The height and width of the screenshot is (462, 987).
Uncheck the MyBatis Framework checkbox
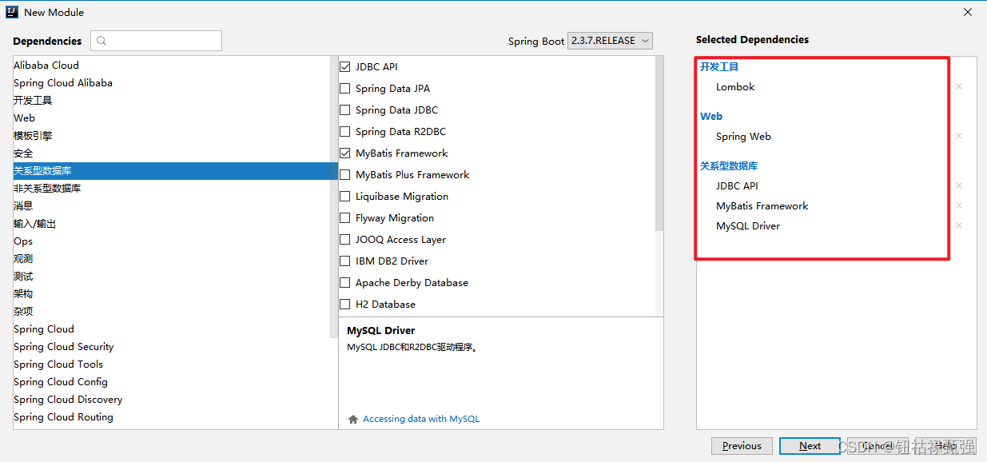[x=345, y=153]
